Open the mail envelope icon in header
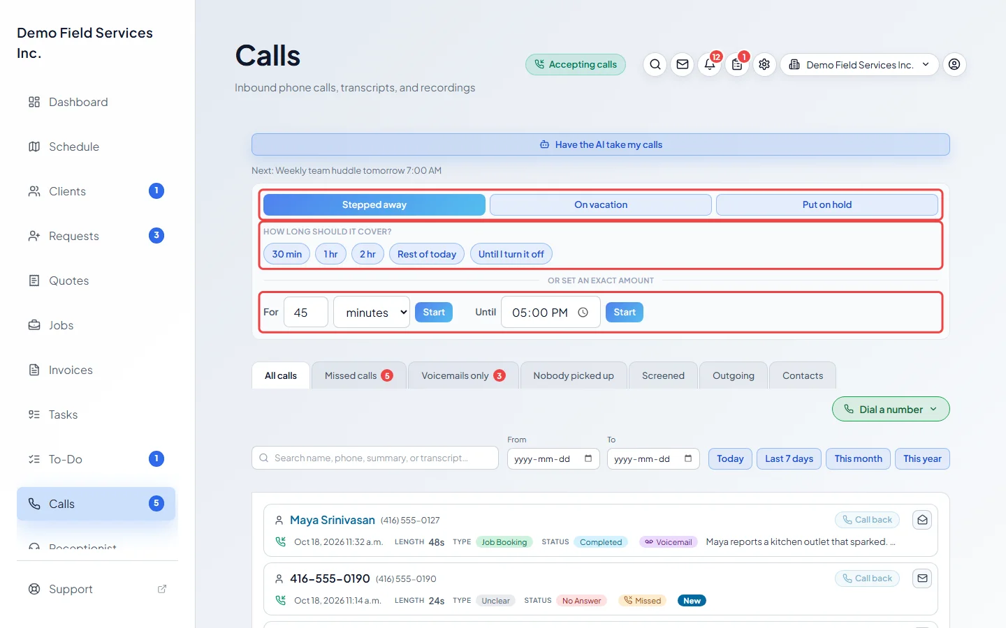This screenshot has width=1006, height=628. (x=683, y=64)
